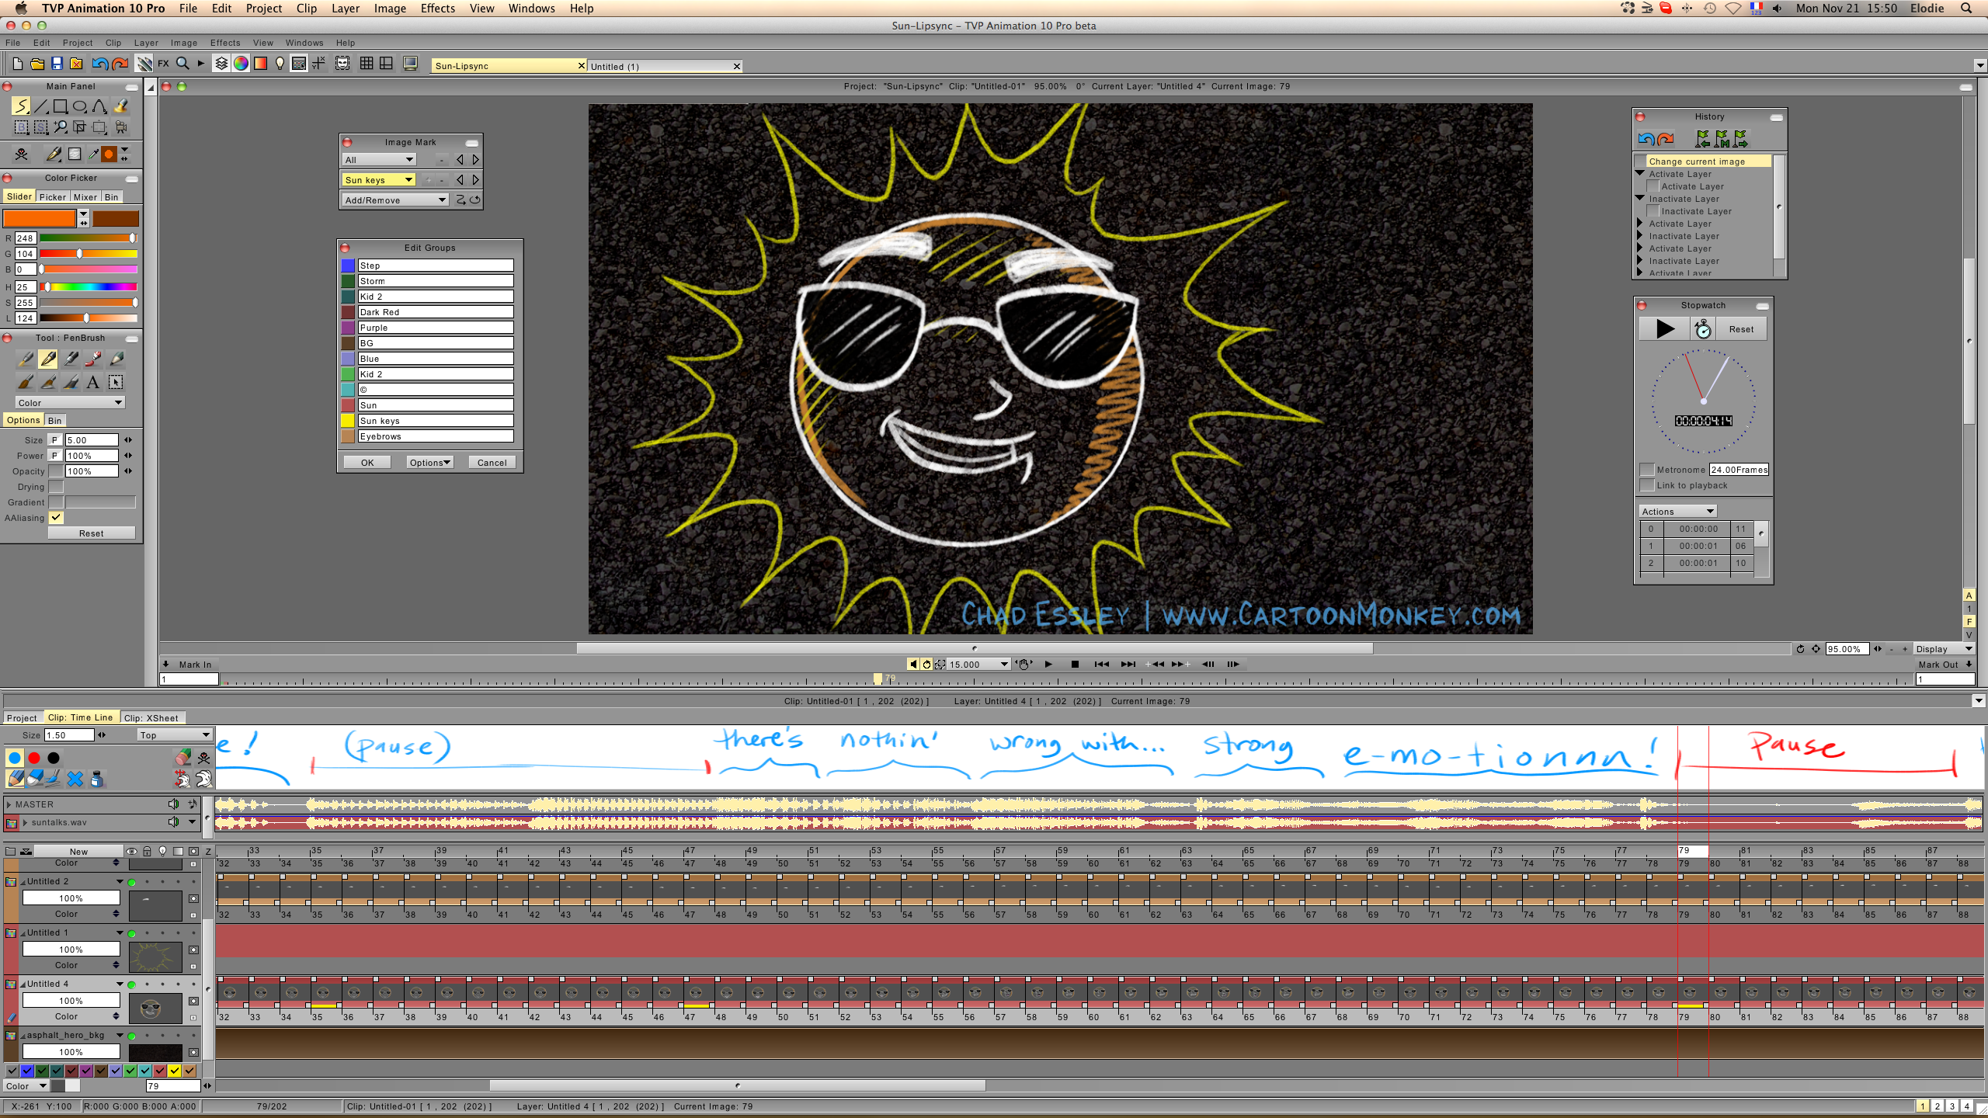Toggle the color wheel panel icon

[241, 63]
